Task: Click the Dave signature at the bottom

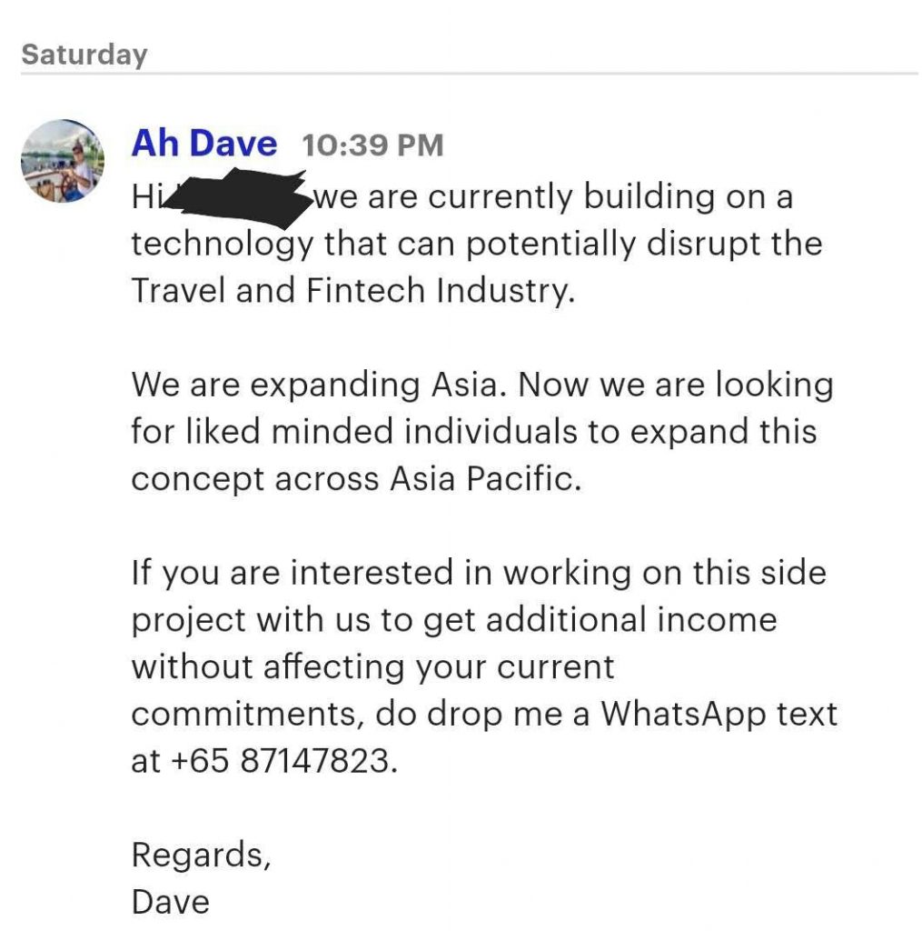Action: pos(170,903)
